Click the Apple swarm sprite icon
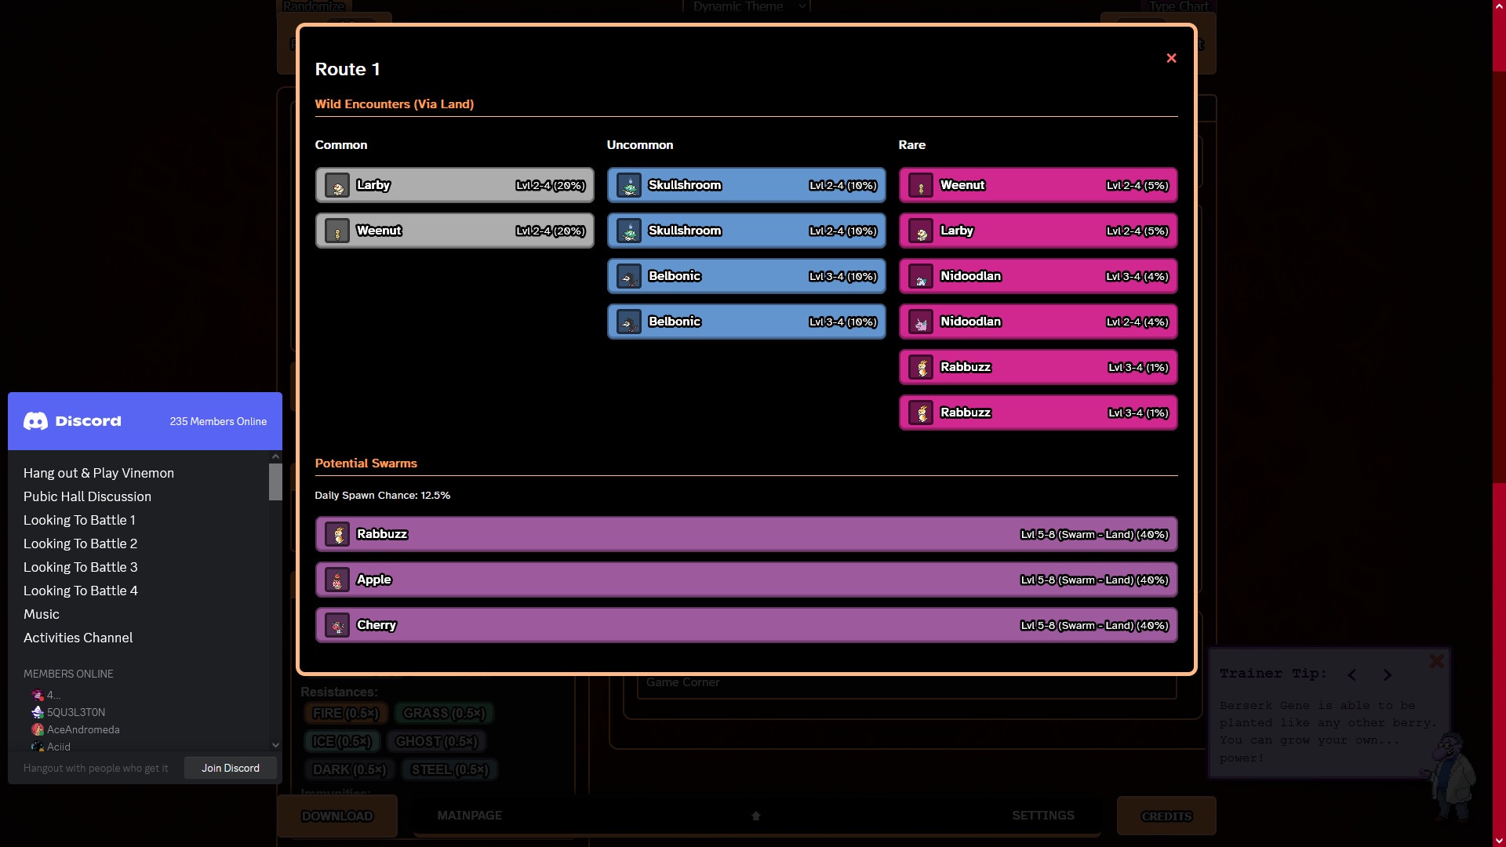This screenshot has width=1506, height=847. 337,580
